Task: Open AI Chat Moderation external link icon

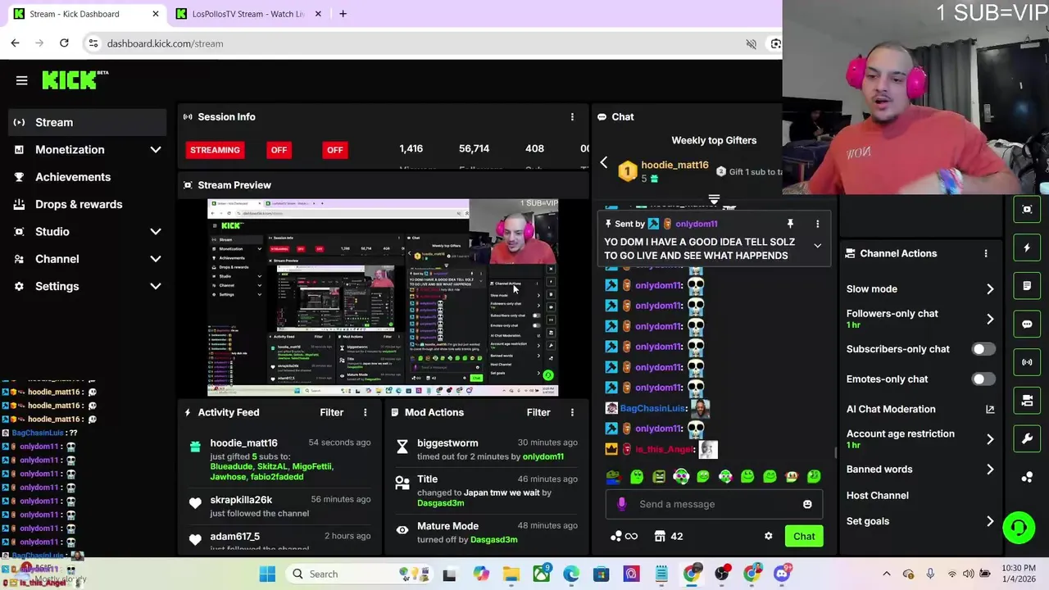Action: (x=990, y=409)
